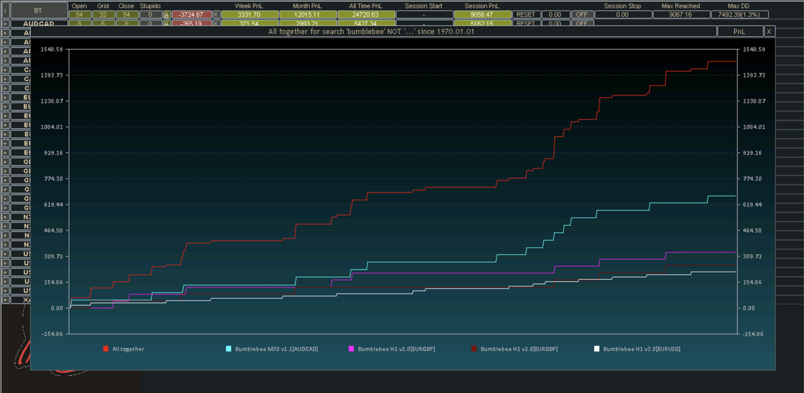Click the red 'All together' legend swatch
804x393 pixels.
pos(106,349)
